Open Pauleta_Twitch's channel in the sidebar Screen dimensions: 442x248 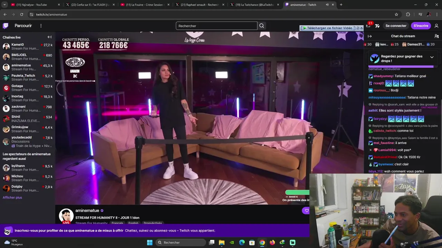tap(28, 77)
